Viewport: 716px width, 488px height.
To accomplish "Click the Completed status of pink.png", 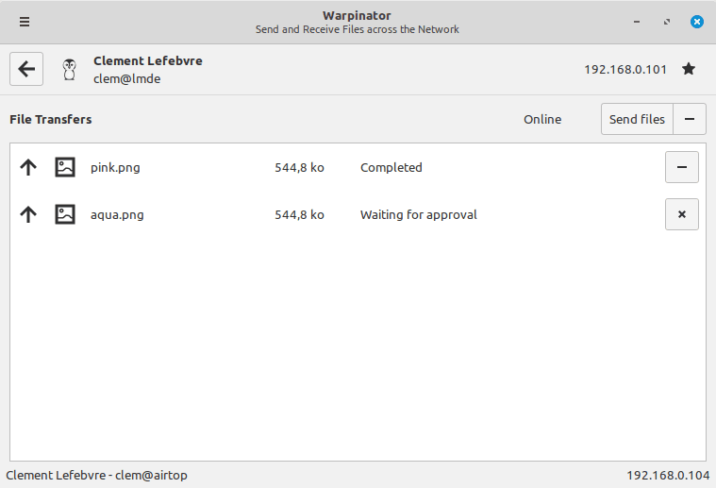I will click(391, 167).
